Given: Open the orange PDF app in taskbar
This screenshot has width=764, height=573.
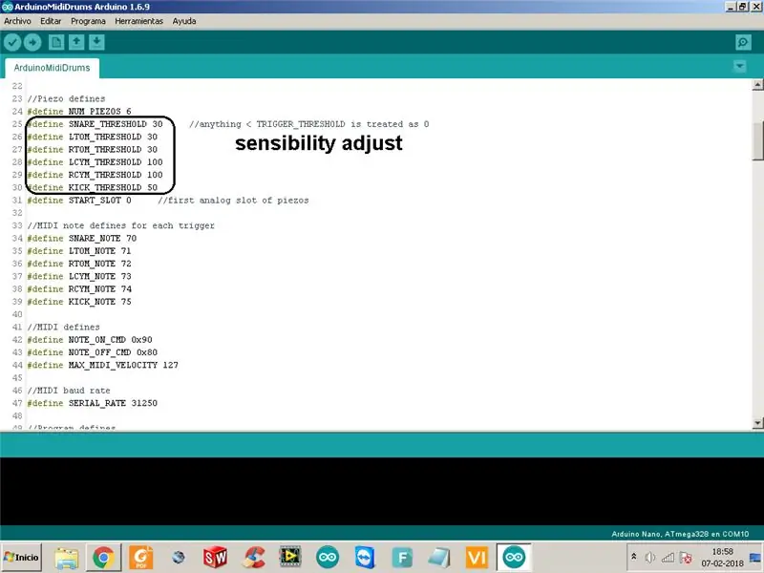Looking at the screenshot, I should click(x=140, y=558).
